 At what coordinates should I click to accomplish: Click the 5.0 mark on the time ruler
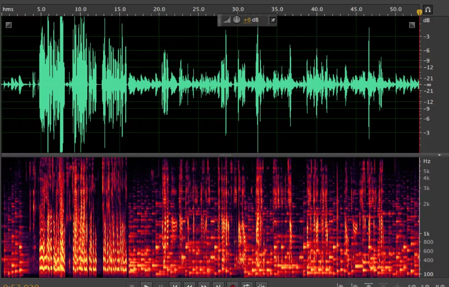pyautogui.click(x=41, y=9)
